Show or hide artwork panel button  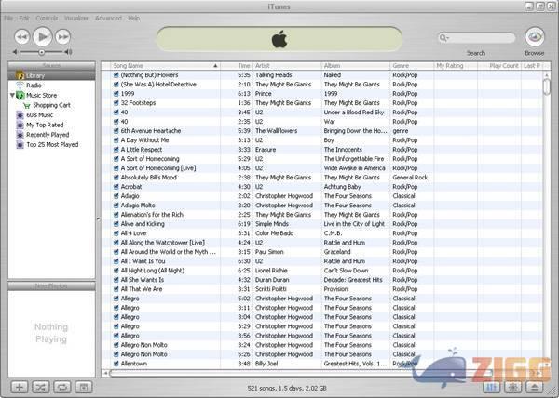coord(84,388)
